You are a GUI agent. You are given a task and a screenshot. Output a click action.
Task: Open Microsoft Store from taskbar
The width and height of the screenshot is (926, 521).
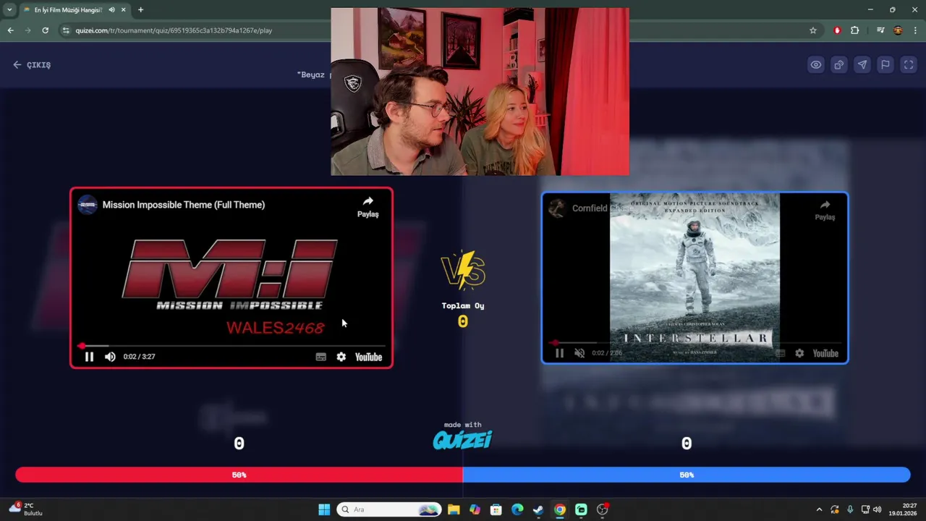[x=496, y=509]
